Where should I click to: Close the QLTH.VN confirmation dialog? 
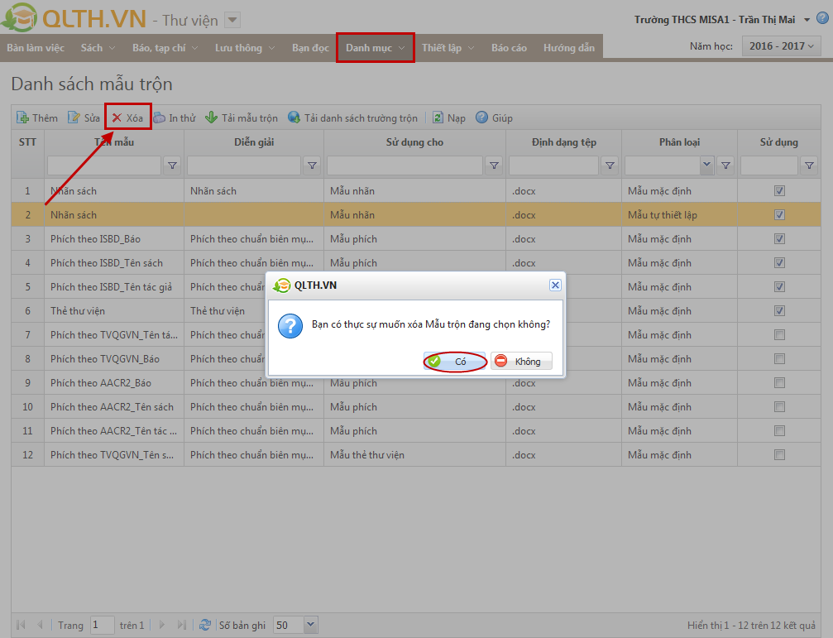pyautogui.click(x=555, y=285)
